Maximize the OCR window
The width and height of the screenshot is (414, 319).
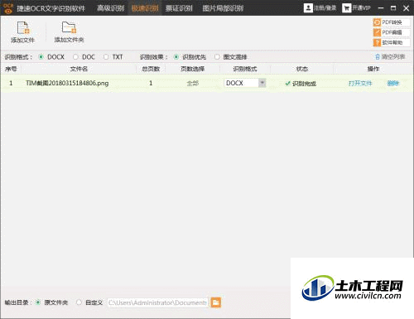[x=393, y=8]
